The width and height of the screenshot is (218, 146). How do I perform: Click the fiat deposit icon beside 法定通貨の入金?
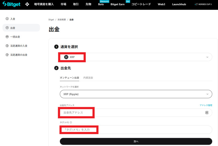7,46
